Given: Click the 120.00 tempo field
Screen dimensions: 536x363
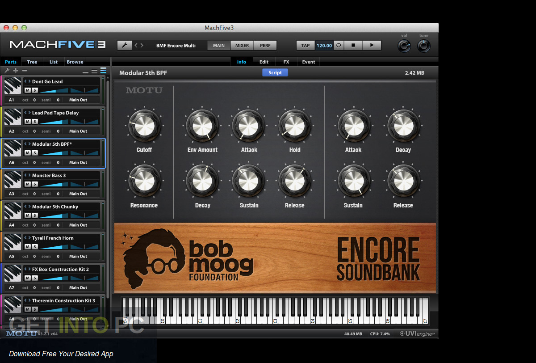Looking at the screenshot, I should click(324, 45).
